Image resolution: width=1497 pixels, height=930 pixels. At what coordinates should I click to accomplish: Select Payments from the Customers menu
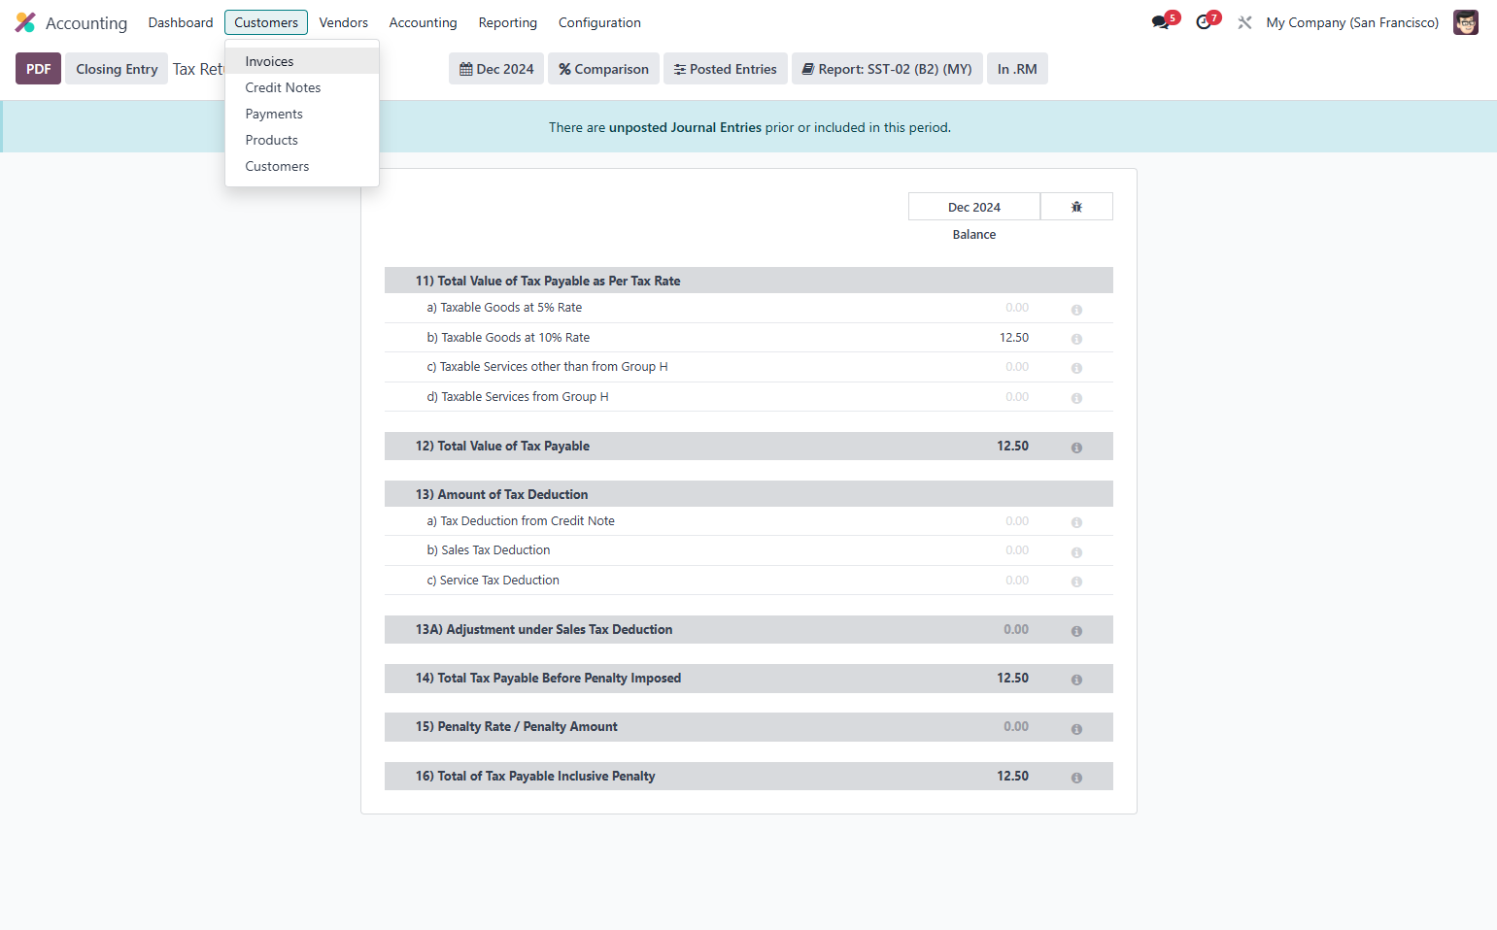(x=302, y=114)
